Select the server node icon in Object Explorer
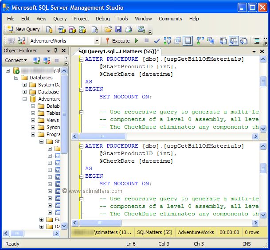Image resolution: width=270 pixels, height=250 pixels. pyautogui.click(x=16, y=70)
